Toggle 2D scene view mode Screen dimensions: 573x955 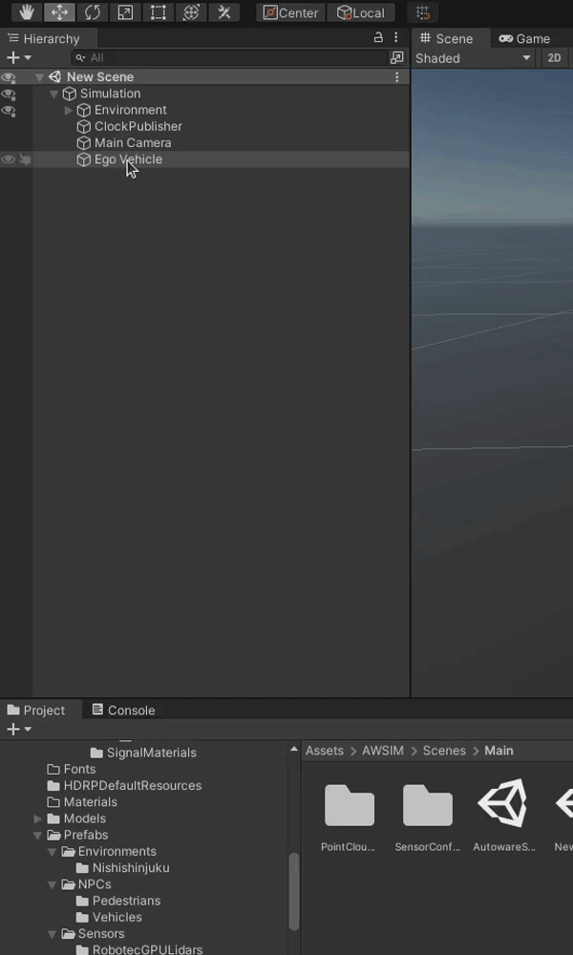pyautogui.click(x=554, y=58)
